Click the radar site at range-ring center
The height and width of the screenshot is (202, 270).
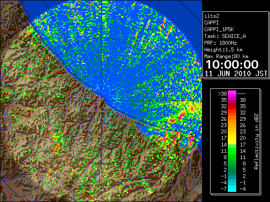pos(102,101)
